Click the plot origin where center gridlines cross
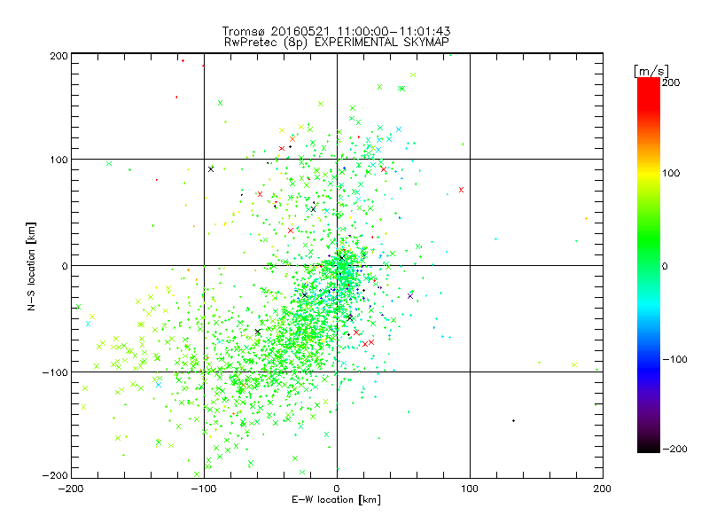This screenshot has width=709, height=532. click(x=337, y=265)
